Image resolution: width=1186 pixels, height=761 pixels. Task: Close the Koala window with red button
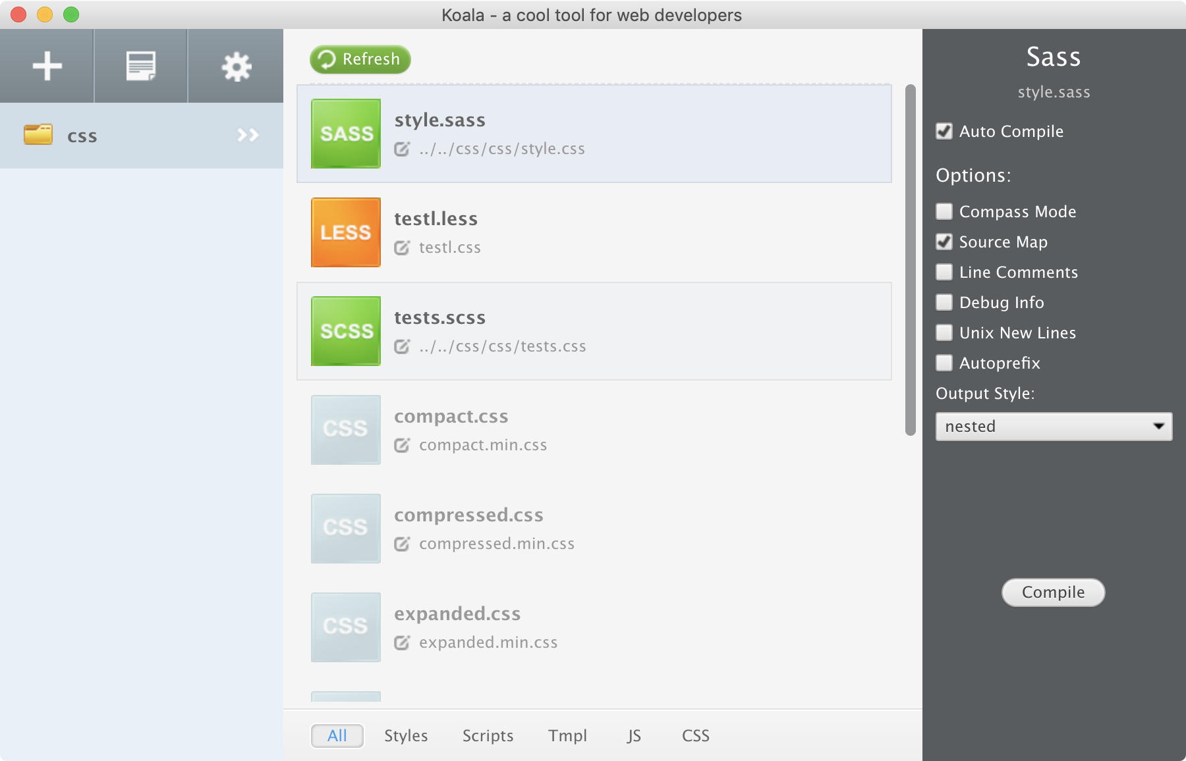(x=18, y=14)
